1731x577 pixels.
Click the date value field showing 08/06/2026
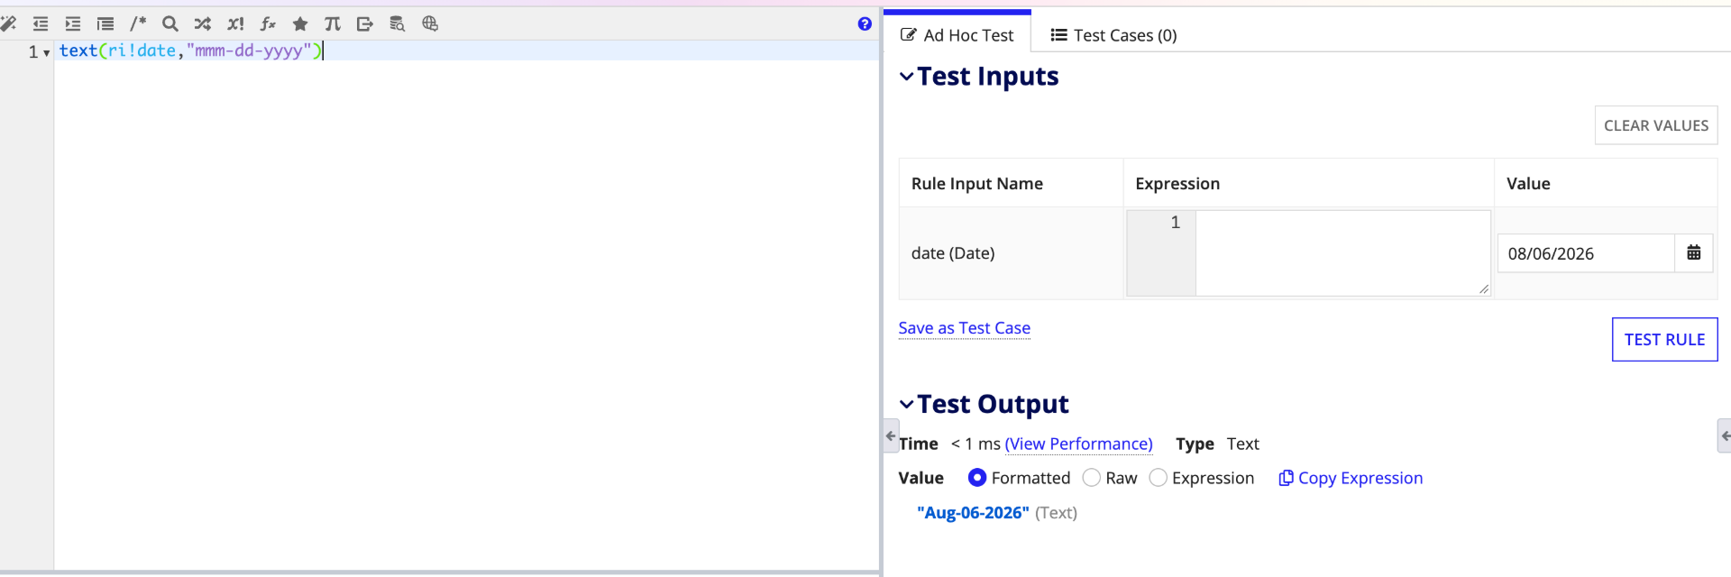point(1586,253)
